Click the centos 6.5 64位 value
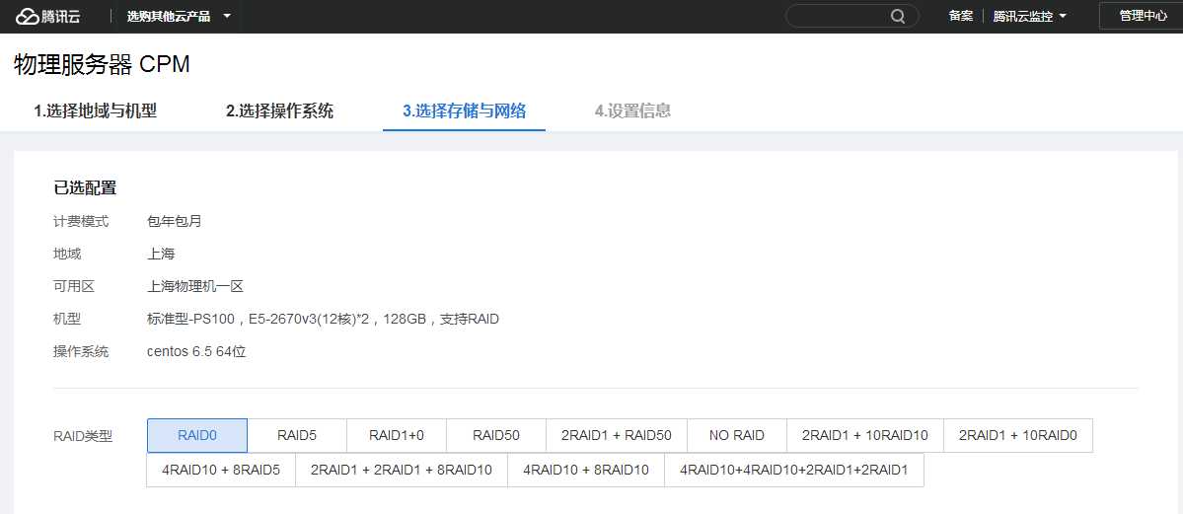This screenshot has width=1183, height=514. 196,352
